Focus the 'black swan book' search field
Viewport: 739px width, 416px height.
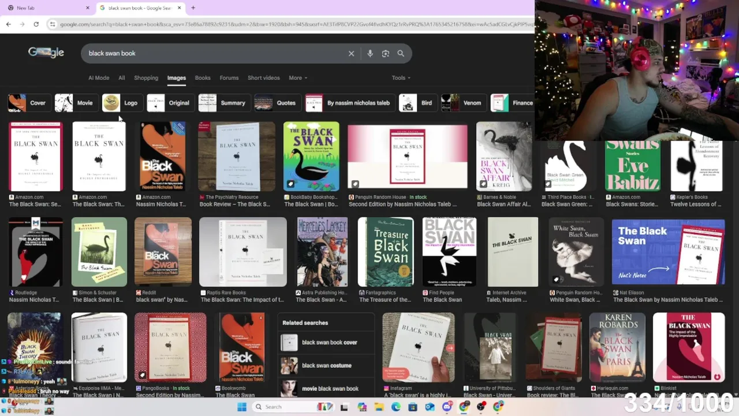pyautogui.click(x=214, y=53)
